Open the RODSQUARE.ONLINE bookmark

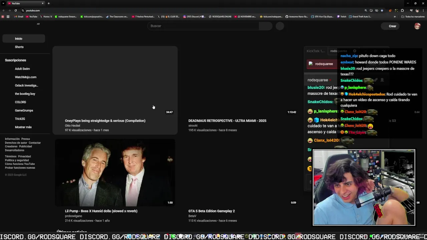pos(220,17)
